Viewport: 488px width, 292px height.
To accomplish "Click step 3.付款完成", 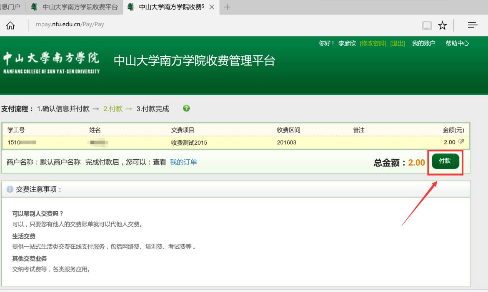I will pos(153,109).
